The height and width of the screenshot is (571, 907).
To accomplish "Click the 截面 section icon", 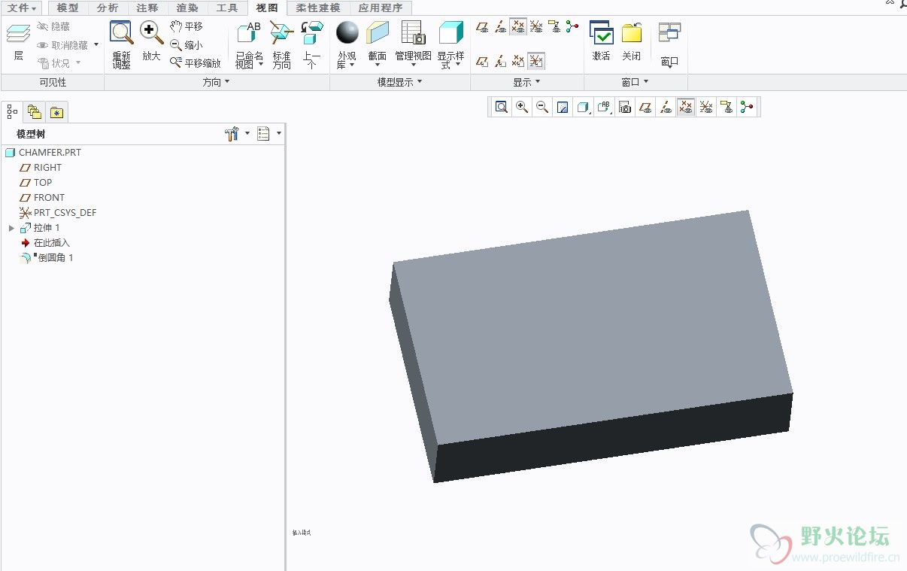I will tap(377, 33).
